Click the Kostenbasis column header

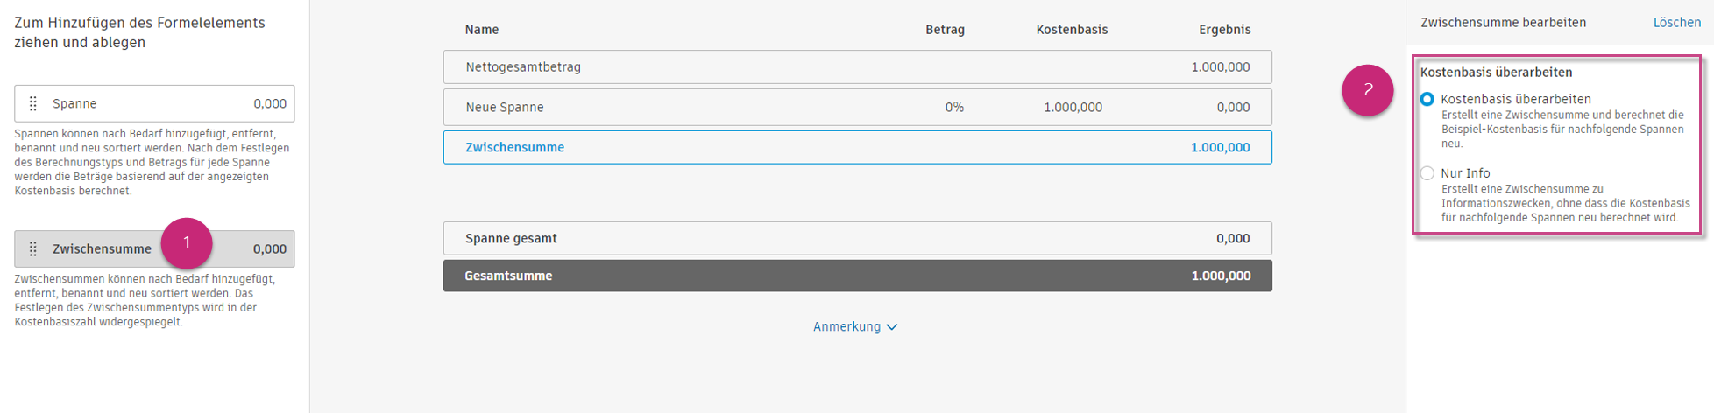[x=1072, y=30]
